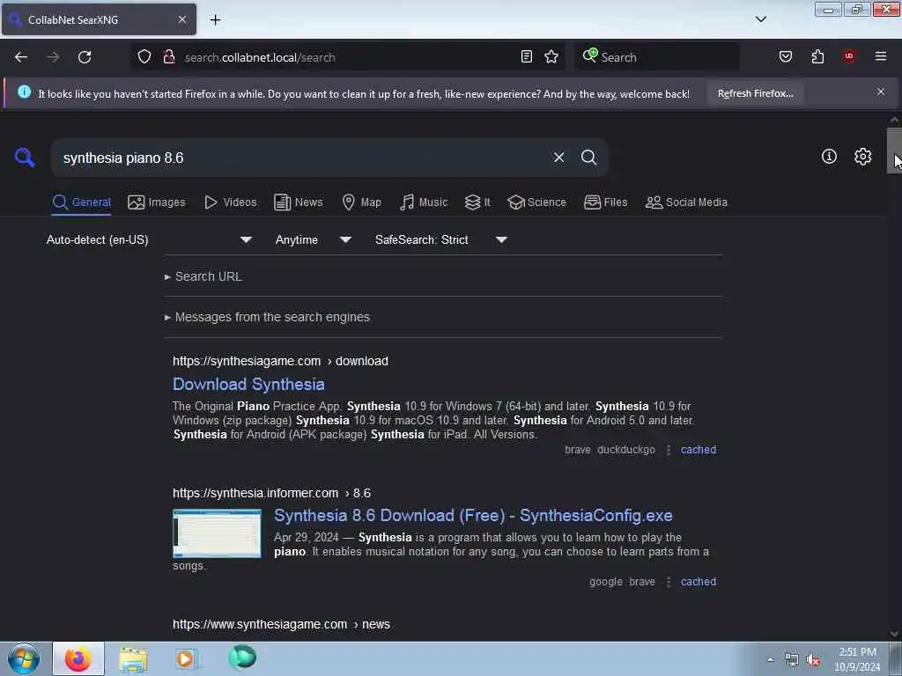Open Synthesia 8.6 Download (Free) result

[x=473, y=515]
